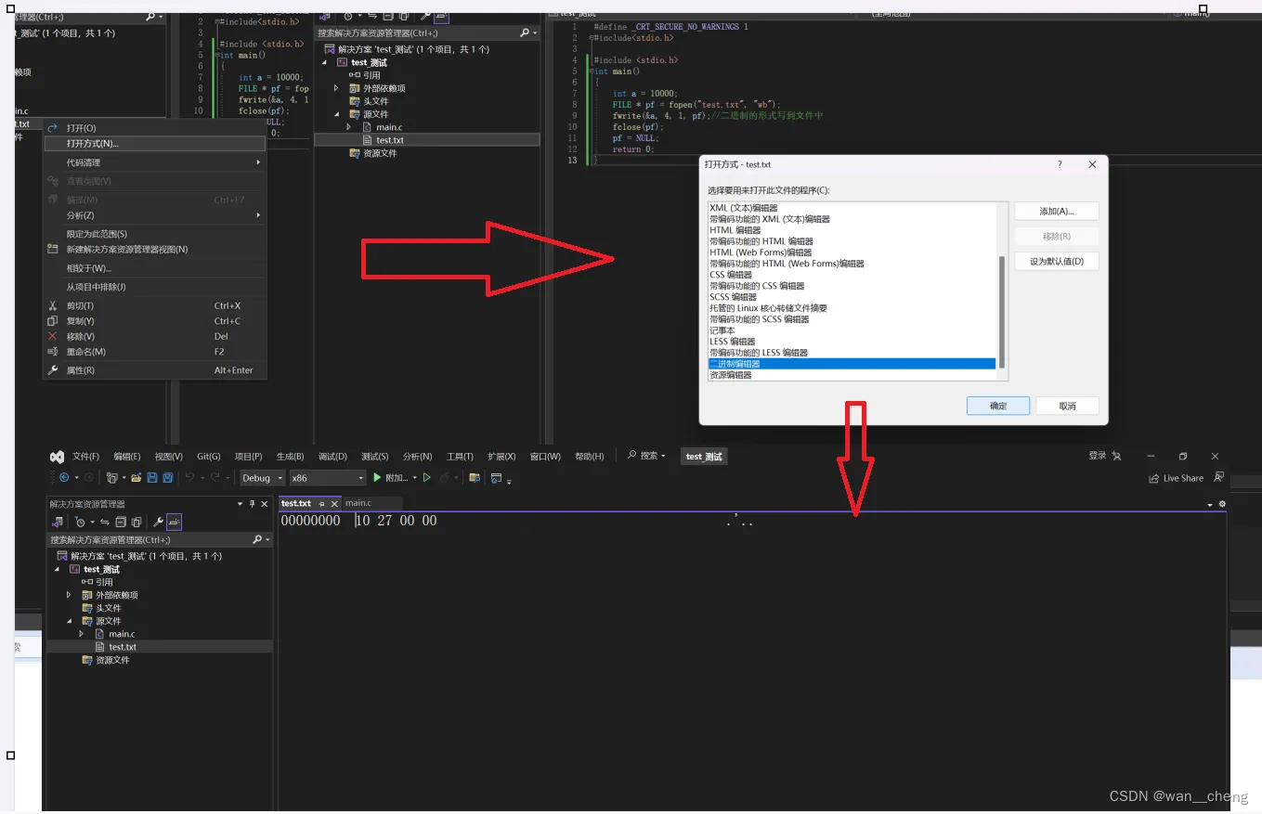The width and height of the screenshot is (1262, 814).
Task: Open the 调试(D) menu
Action: (332, 457)
